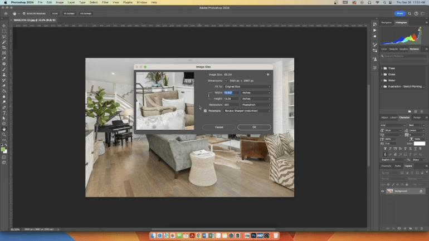Toggle Scroll All Windows checkbox
The height and width of the screenshot is (241, 429).
pos(23,13)
